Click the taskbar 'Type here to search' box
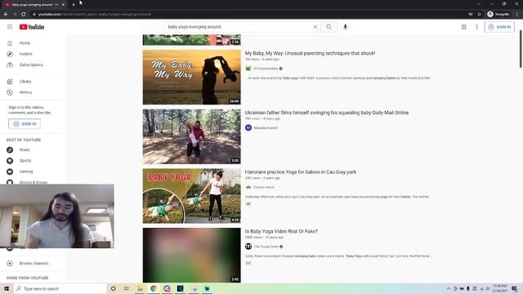The image size is (523, 294). click(60, 288)
